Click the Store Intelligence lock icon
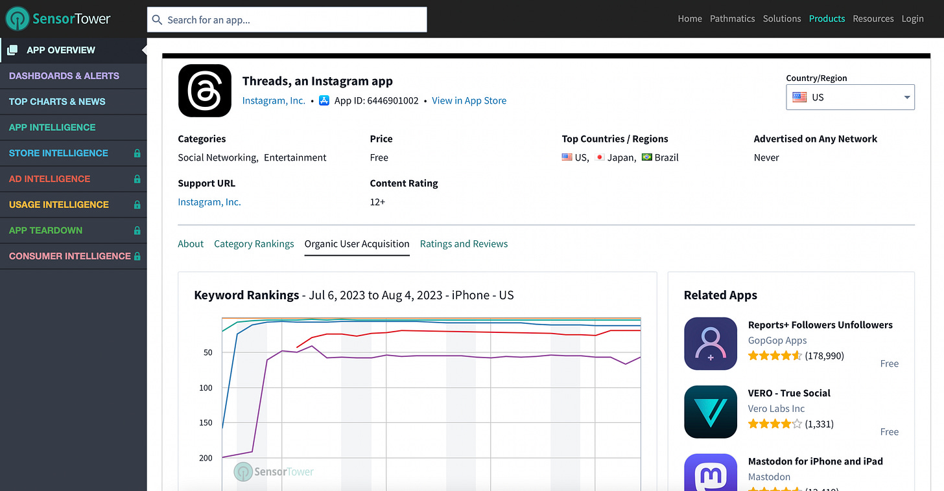This screenshot has height=491, width=944. point(137,154)
